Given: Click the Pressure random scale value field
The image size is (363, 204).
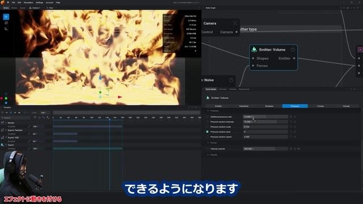Looking at the screenshot, I should tap(265, 127).
